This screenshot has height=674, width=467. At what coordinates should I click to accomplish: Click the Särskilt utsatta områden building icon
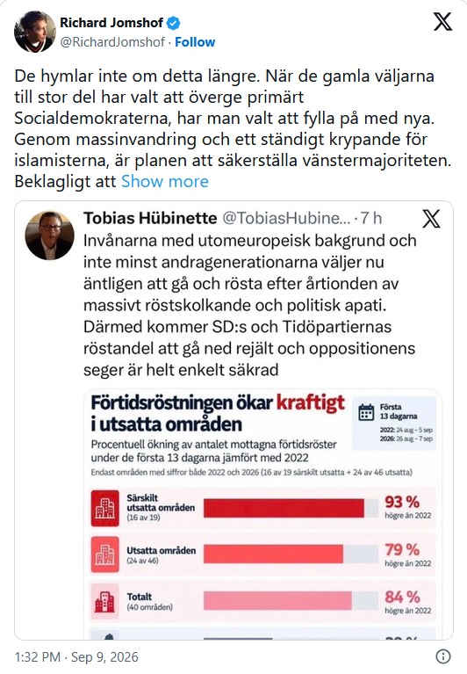tap(105, 509)
